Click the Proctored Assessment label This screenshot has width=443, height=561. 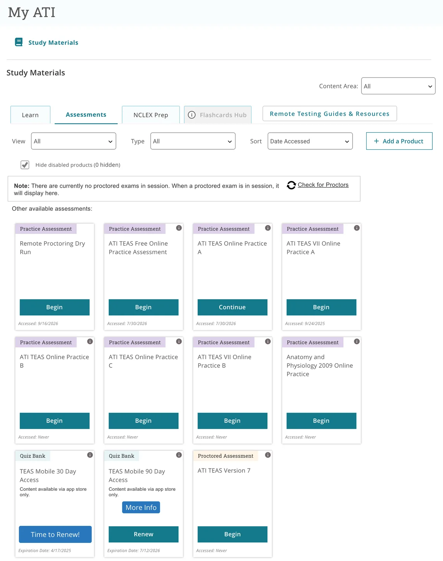[226, 456]
